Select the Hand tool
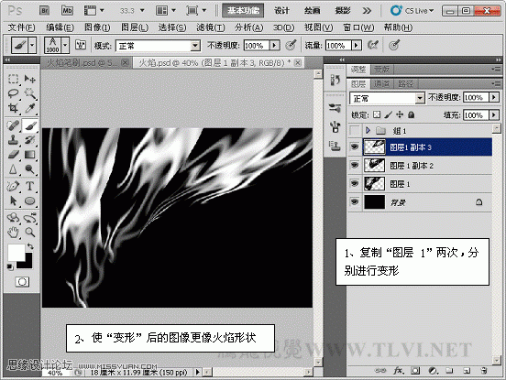This screenshot has width=506, height=380. (x=13, y=232)
